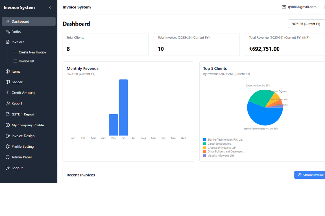Go to the Parties page

tap(29, 32)
